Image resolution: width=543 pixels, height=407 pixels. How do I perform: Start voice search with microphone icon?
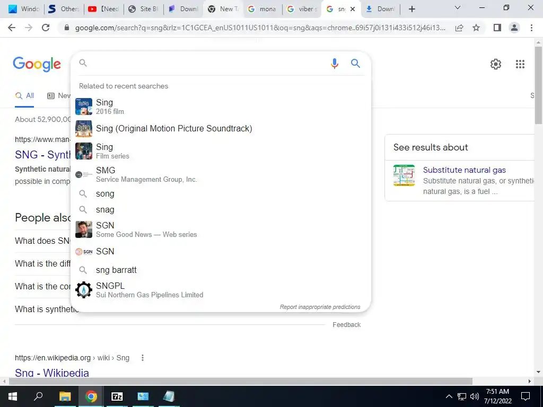click(x=334, y=64)
